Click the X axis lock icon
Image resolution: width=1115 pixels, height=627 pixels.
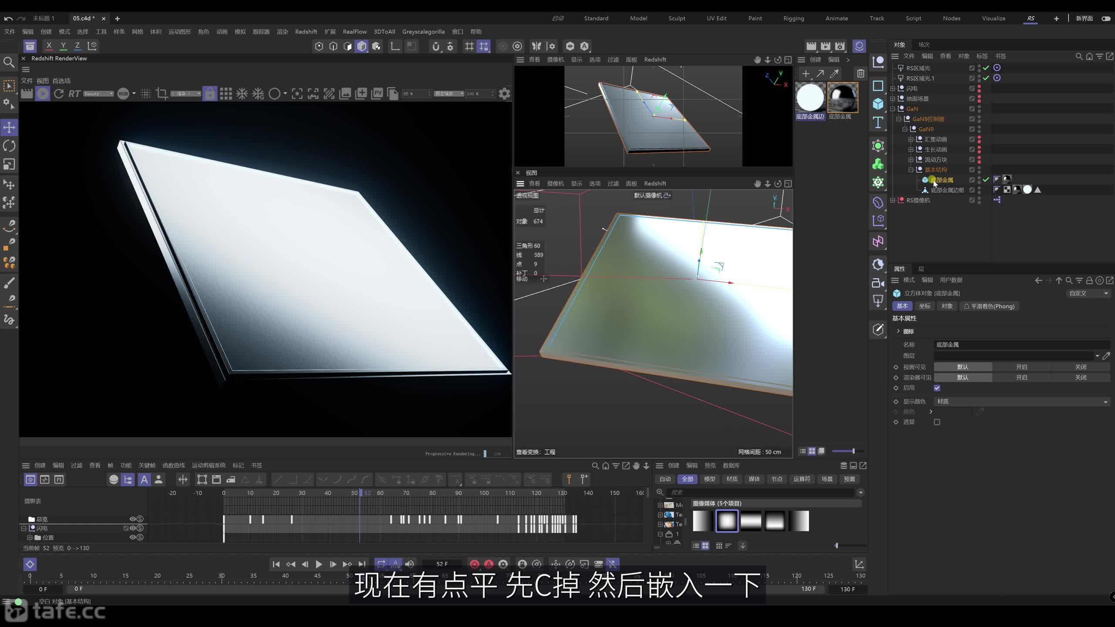click(49, 46)
